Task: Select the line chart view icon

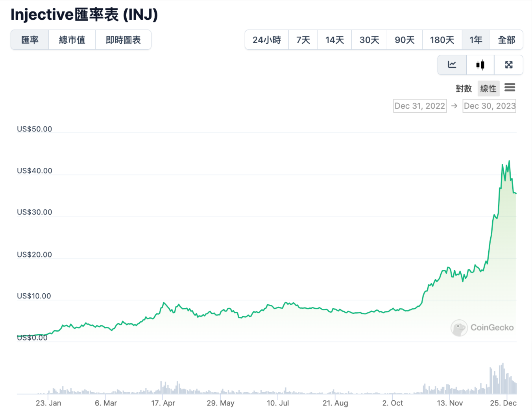Action: click(452, 65)
